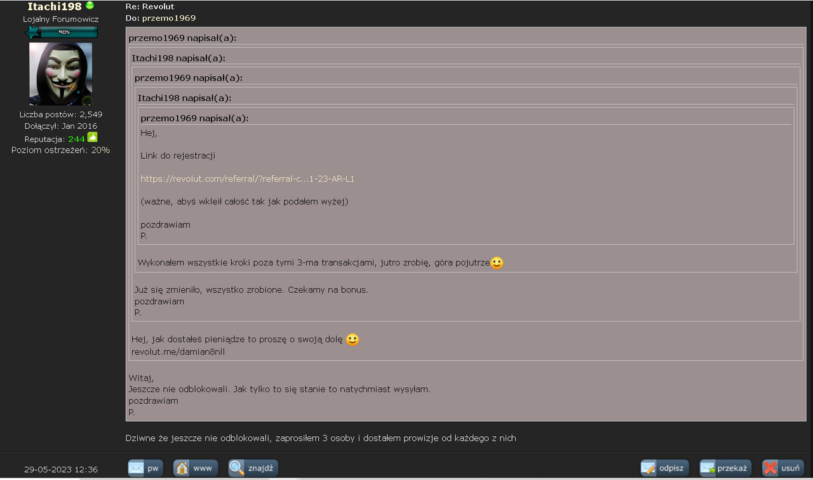
Task: Click the date 29-05-2023 12:36
Action: pyautogui.click(x=61, y=469)
